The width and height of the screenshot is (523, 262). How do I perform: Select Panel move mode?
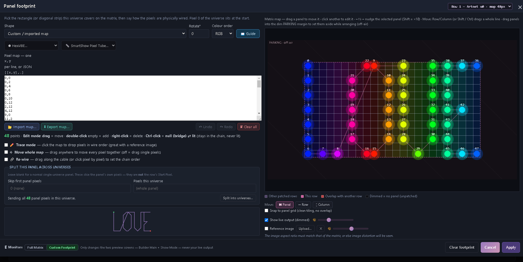coord(285,205)
